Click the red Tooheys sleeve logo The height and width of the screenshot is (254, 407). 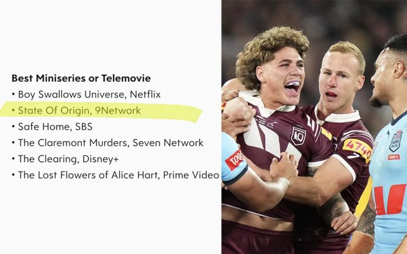234,159
